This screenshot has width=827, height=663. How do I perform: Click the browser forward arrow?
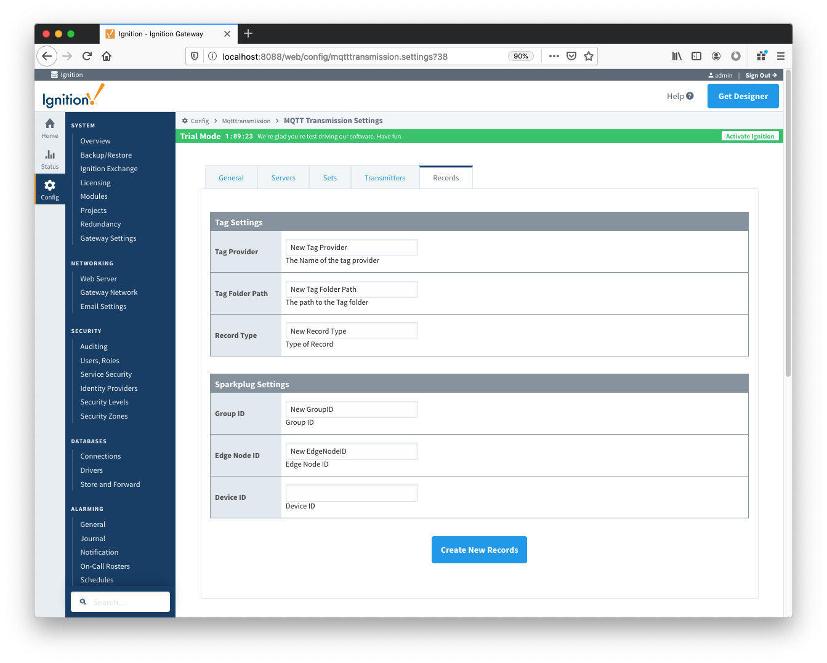click(67, 56)
